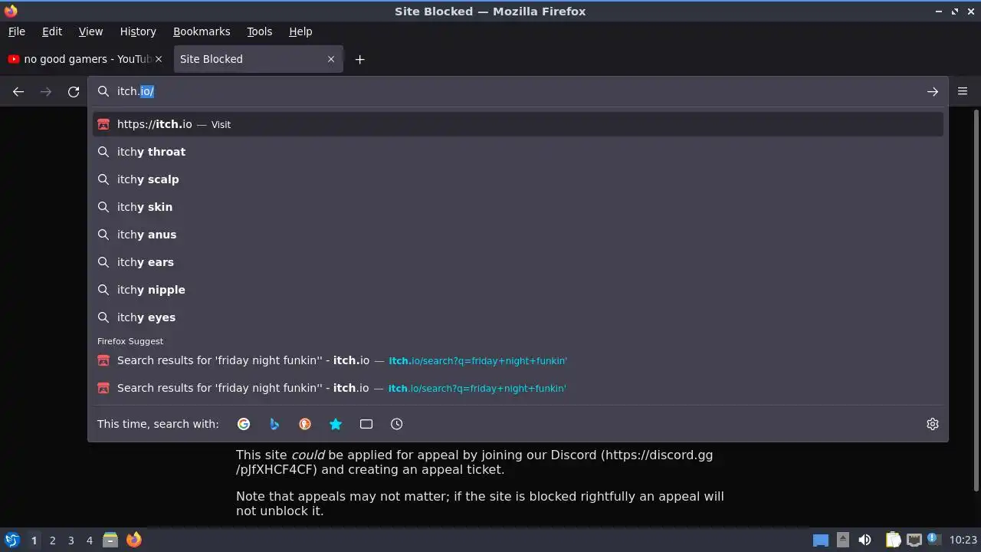Viewport: 981px width, 552px height.
Task: Click the Firefox launcher in the taskbar
Action: pyautogui.click(x=134, y=540)
